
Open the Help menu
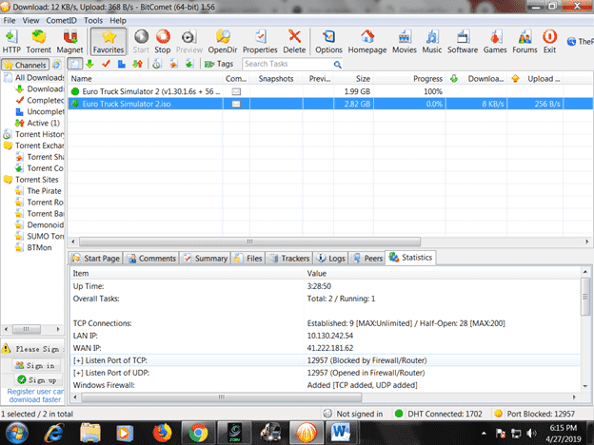click(118, 20)
